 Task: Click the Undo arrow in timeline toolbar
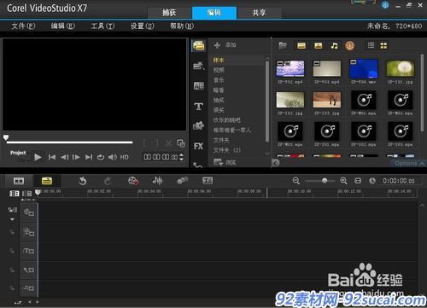(x=83, y=181)
